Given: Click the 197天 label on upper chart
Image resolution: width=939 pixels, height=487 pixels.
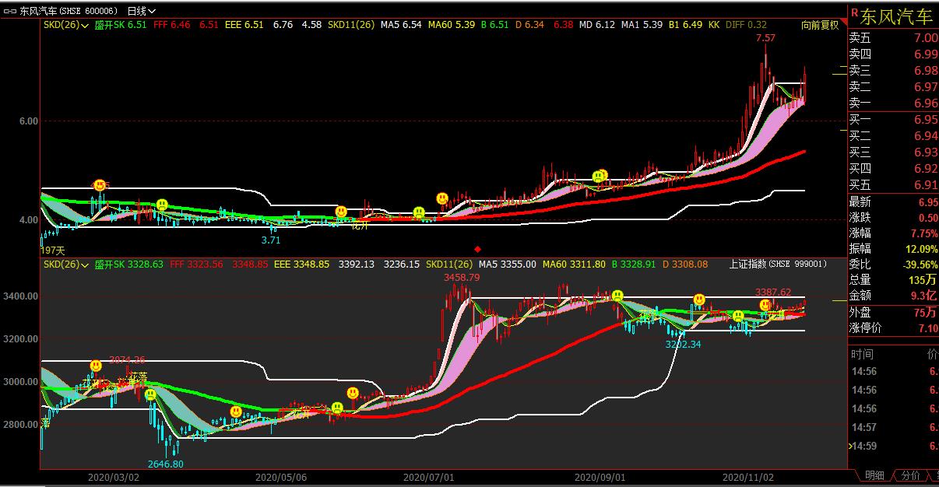Looking at the screenshot, I should [x=52, y=251].
